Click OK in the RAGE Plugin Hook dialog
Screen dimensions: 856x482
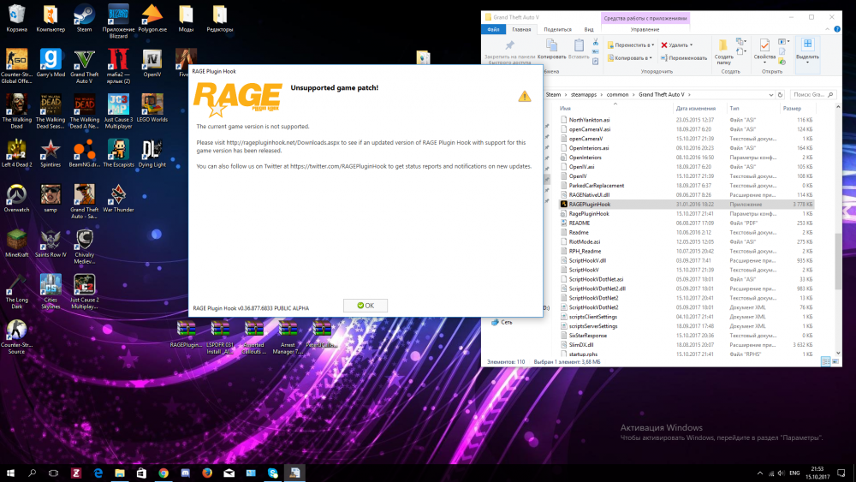pos(366,306)
